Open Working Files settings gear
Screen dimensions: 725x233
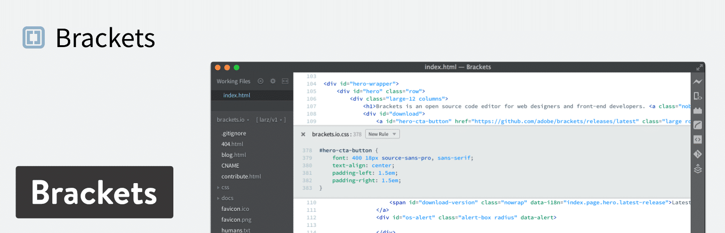[x=273, y=81]
